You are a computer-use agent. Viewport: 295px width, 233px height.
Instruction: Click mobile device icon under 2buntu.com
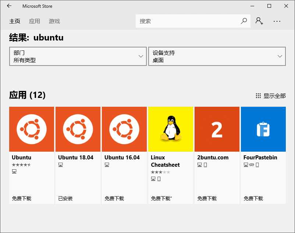coord(205,165)
